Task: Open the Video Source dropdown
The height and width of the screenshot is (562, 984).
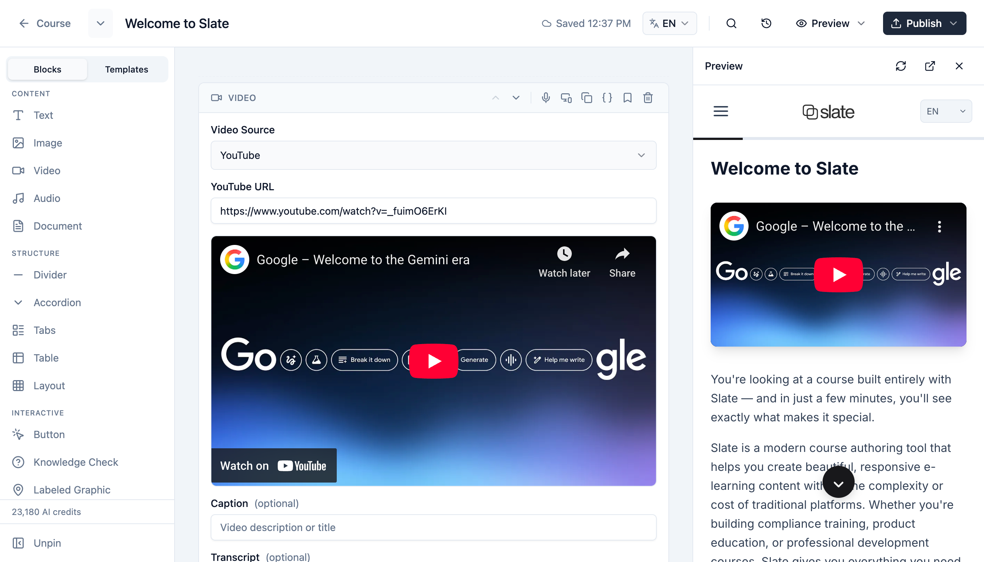Action: [x=433, y=155]
